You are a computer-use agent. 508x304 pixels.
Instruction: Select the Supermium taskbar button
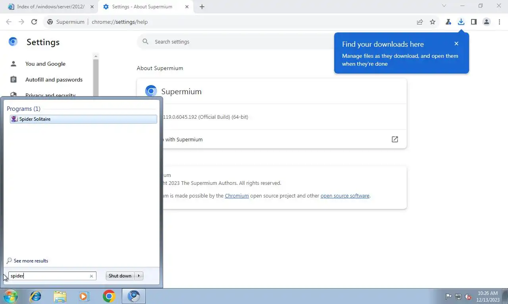click(134, 296)
